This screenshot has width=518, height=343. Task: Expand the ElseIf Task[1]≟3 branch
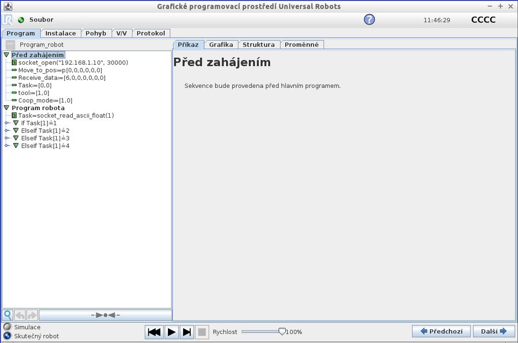7,138
